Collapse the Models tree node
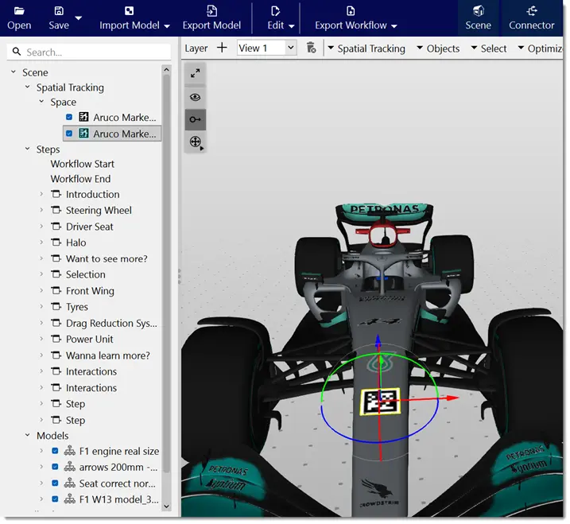 (x=28, y=435)
